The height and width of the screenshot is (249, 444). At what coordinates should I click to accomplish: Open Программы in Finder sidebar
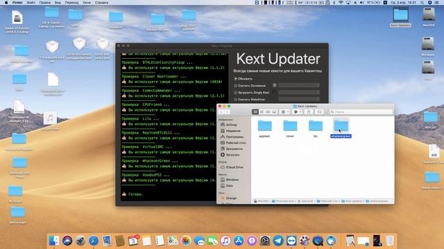pos(234,137)
